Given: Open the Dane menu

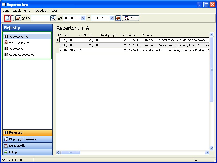Looking at the screenshot, I should point(6,11).
